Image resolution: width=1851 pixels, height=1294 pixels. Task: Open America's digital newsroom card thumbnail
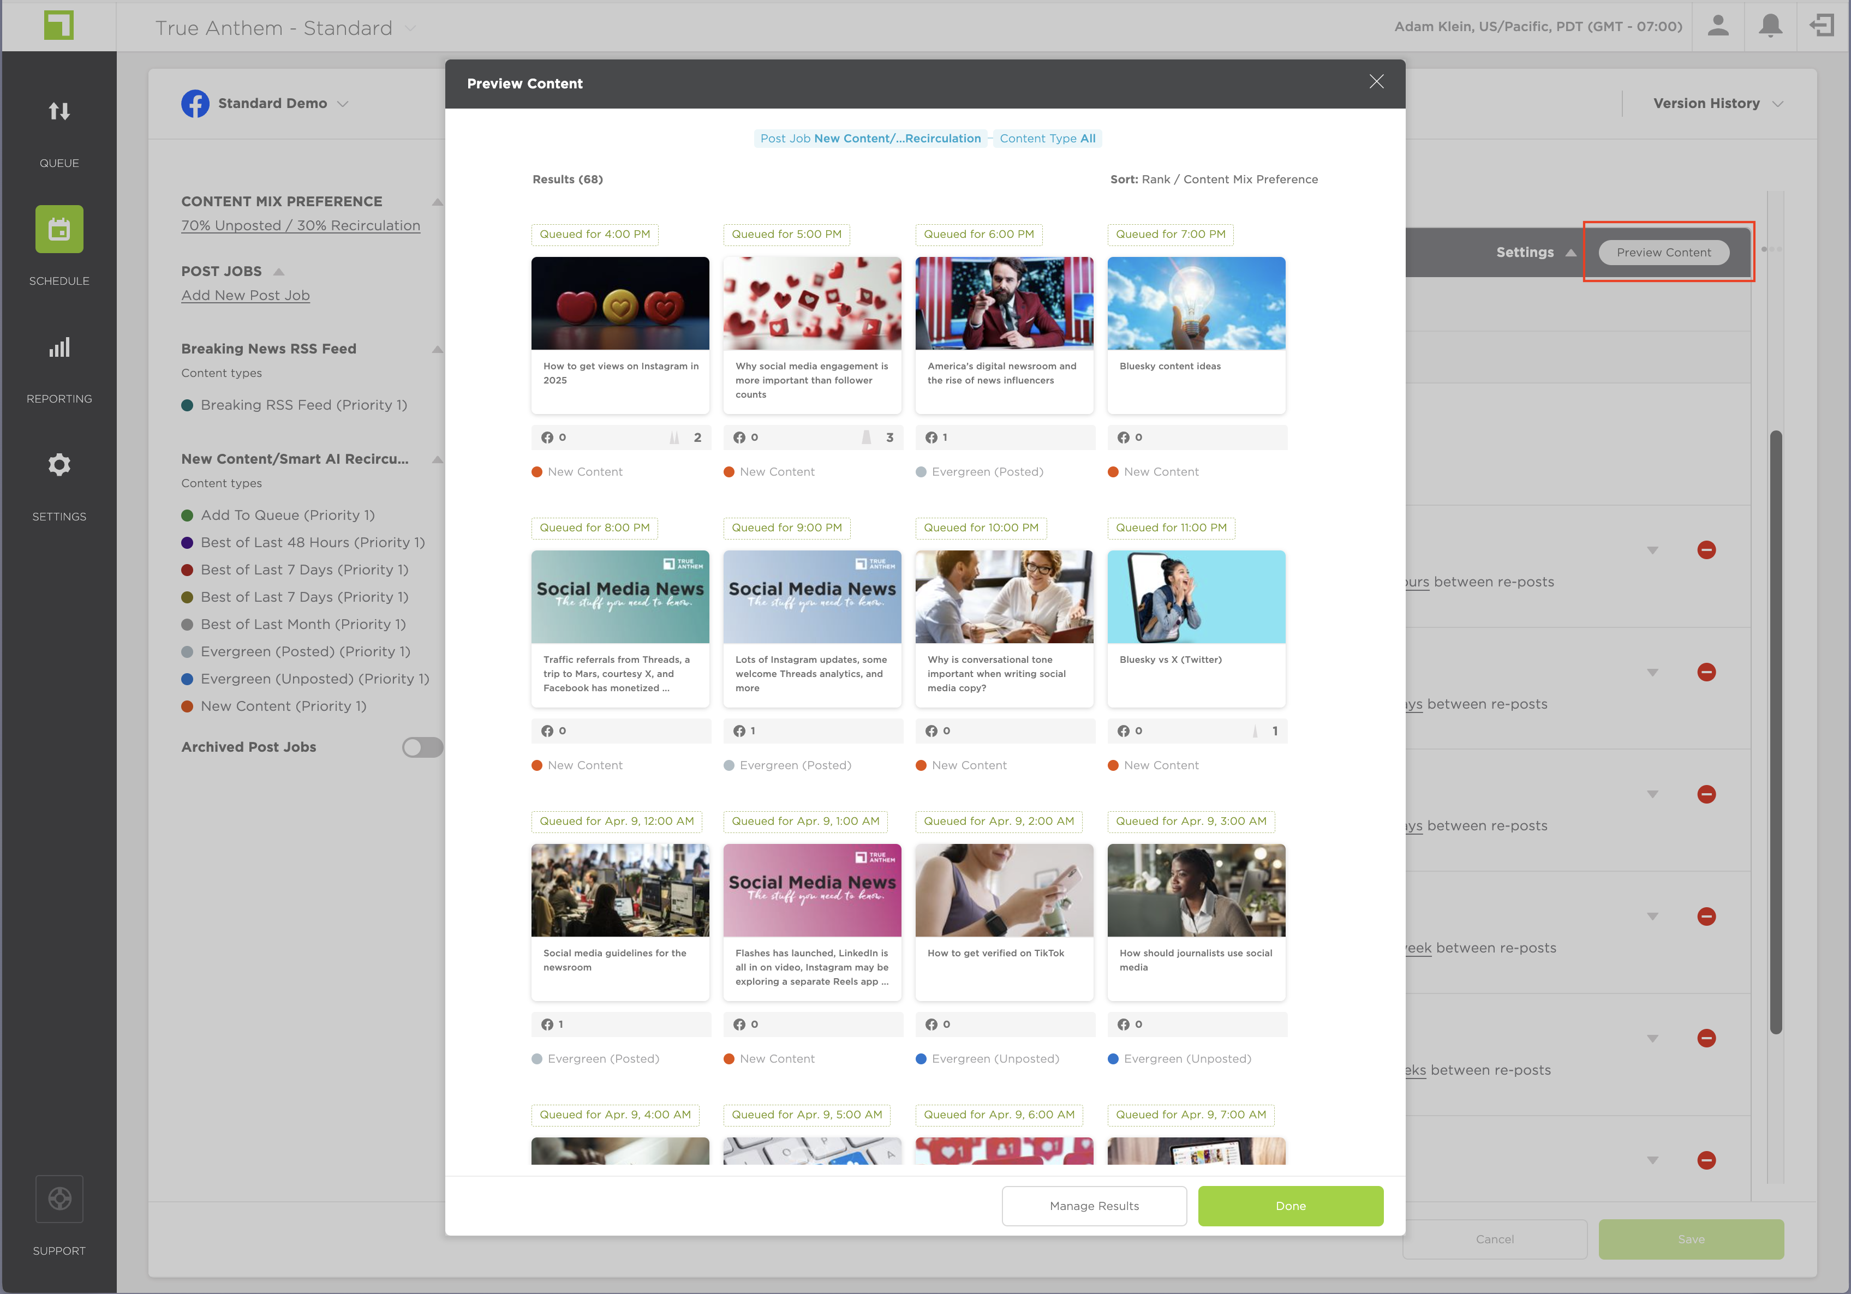point(1005,303)
